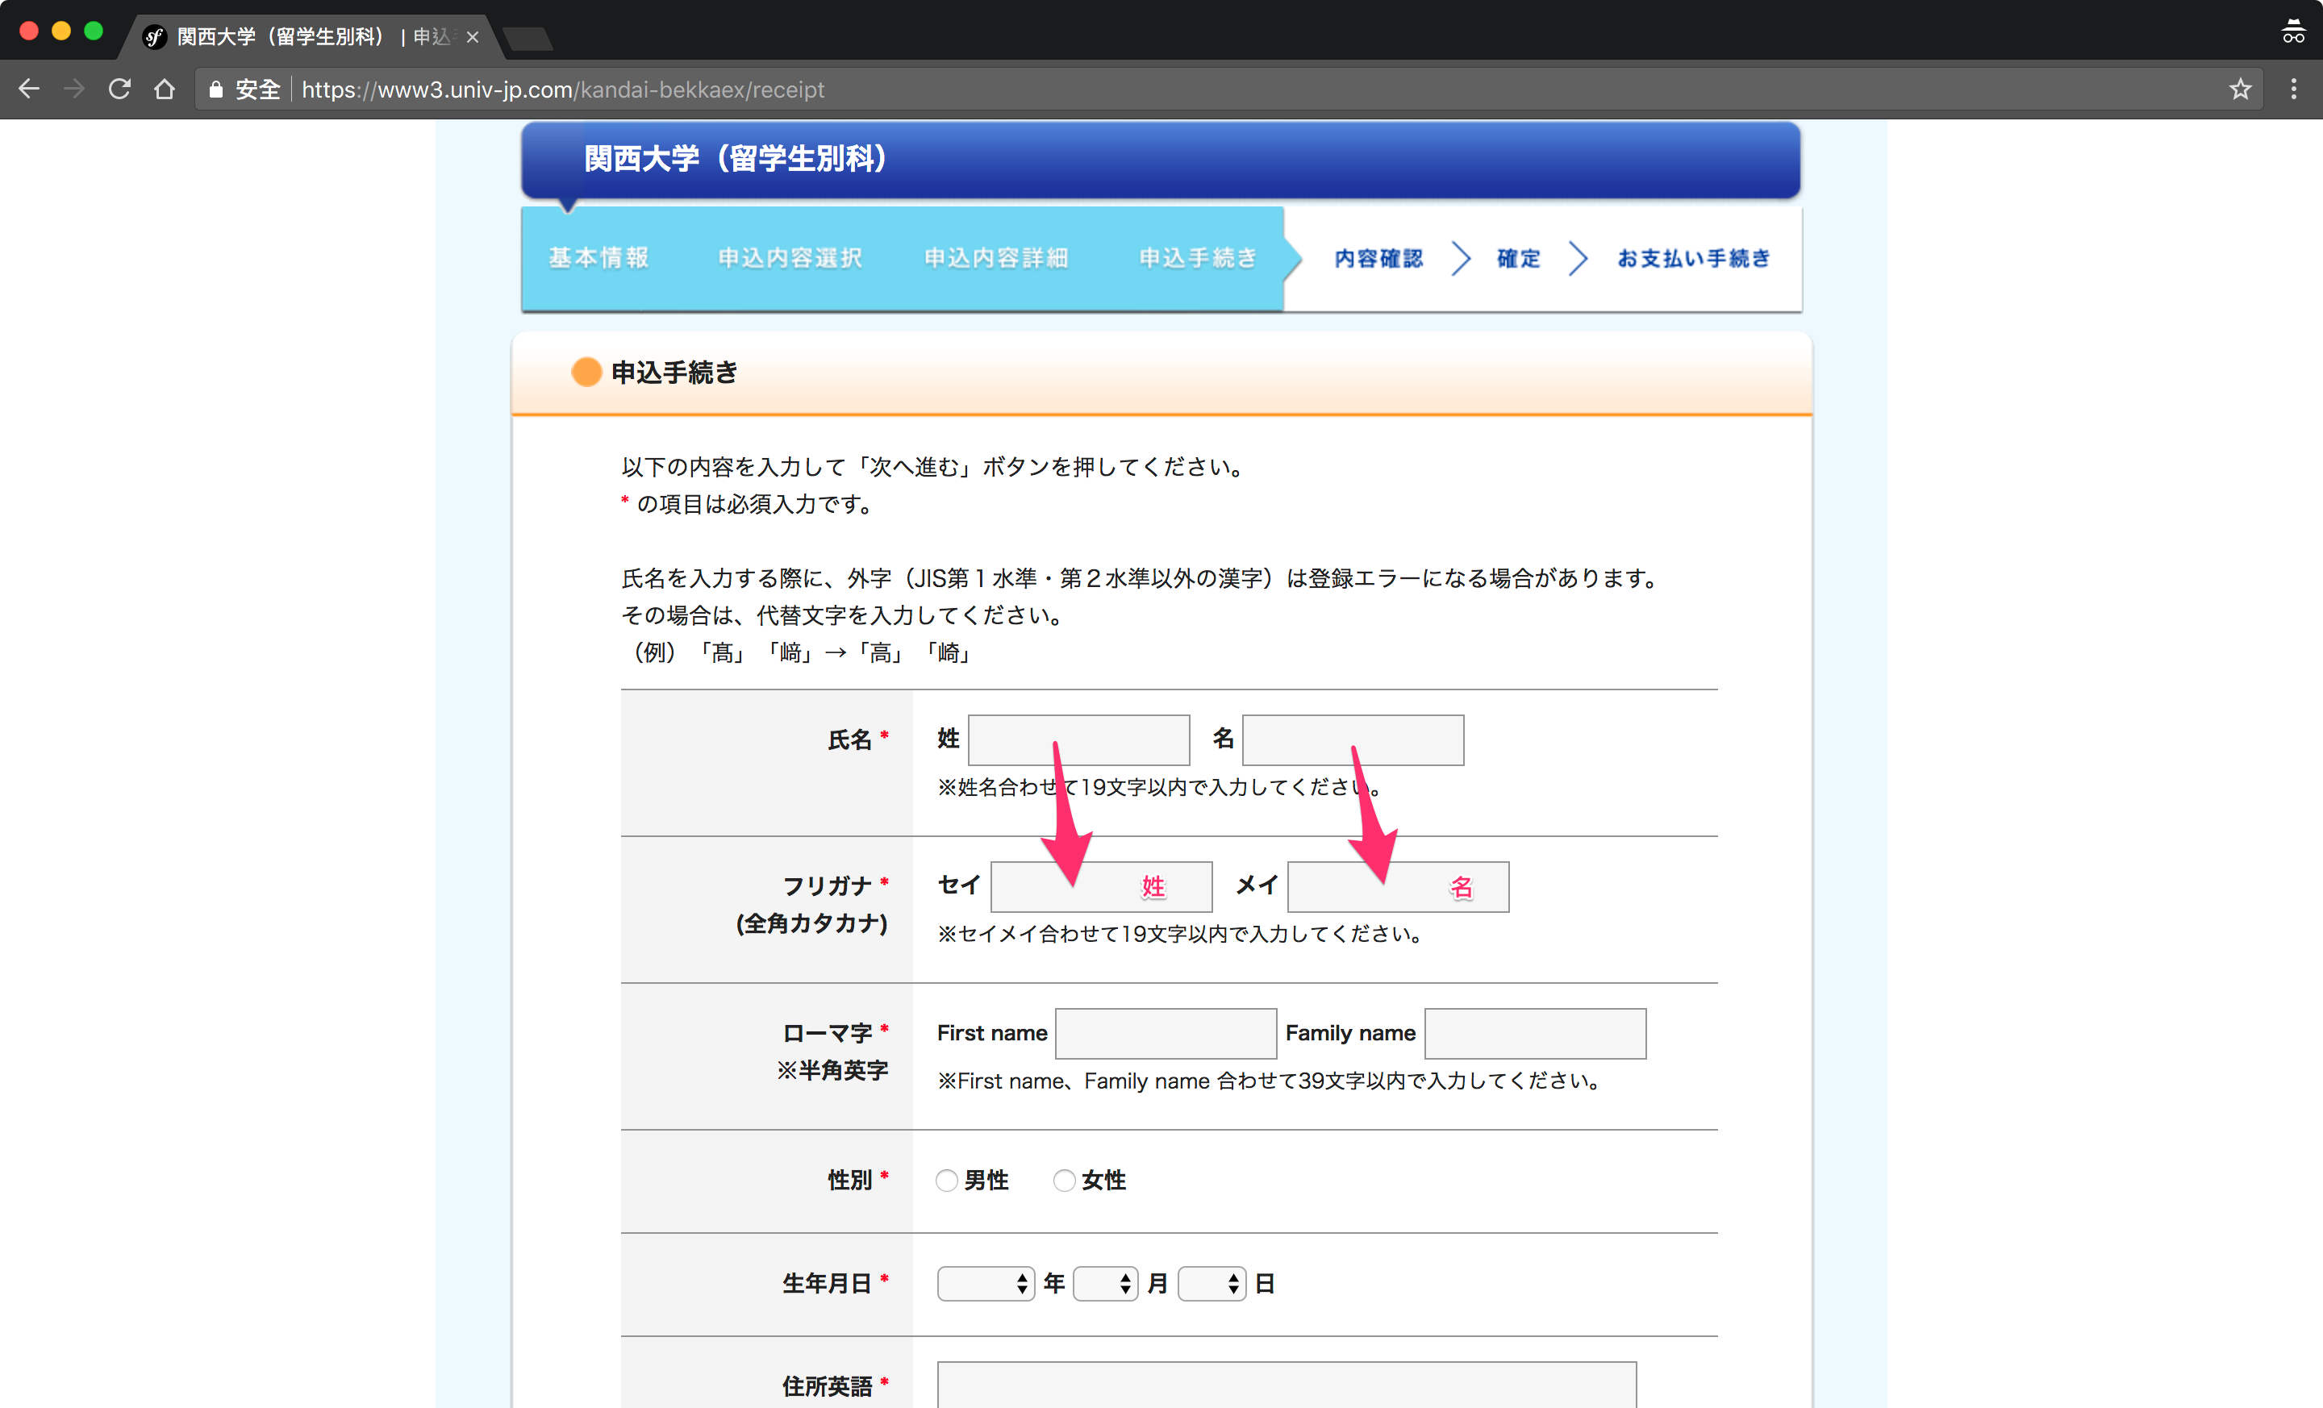Click the browser back arrow
Viewport: 2323px width, 1408px height.
click(x=29, y=90)
